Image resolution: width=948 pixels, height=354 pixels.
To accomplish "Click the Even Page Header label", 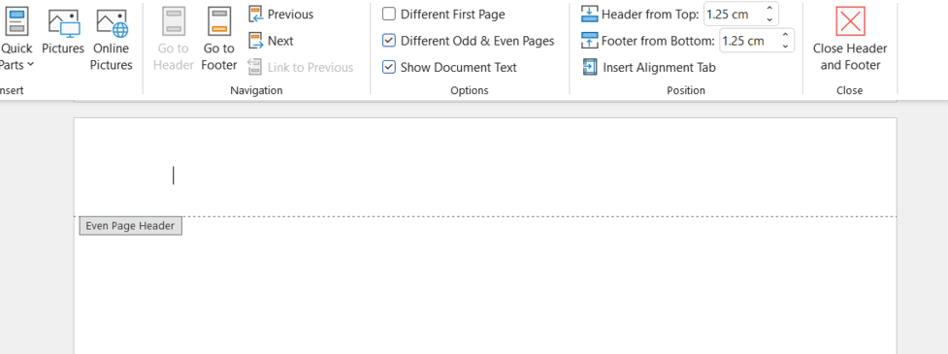I will pyautogui.click(x=130, y=226).
